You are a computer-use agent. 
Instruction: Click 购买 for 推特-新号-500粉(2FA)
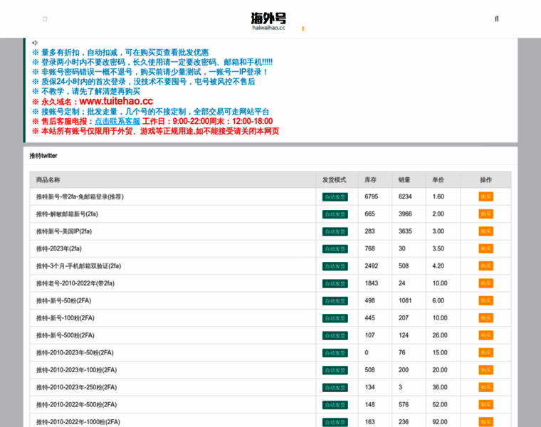485,335
